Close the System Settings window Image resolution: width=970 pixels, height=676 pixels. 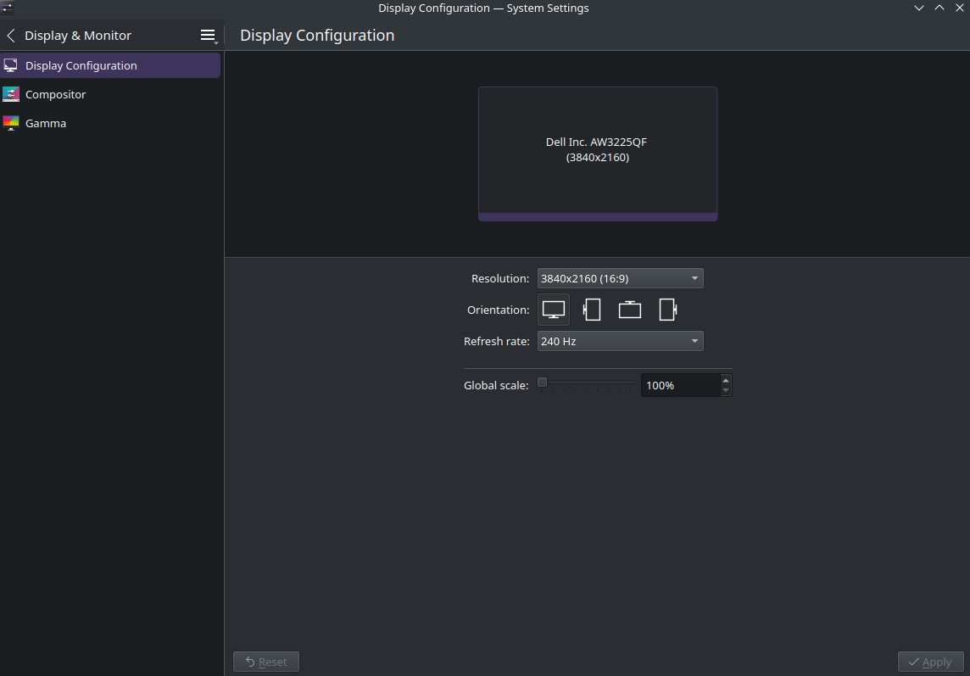coord(960,8)
